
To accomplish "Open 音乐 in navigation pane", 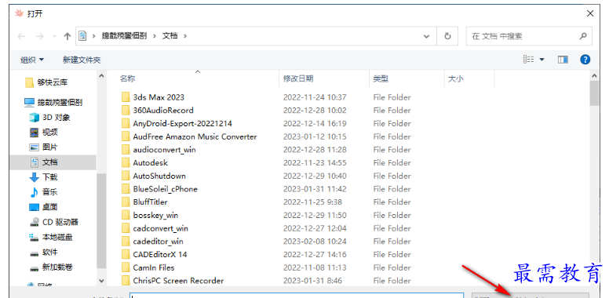I will (x=43, y=191).
